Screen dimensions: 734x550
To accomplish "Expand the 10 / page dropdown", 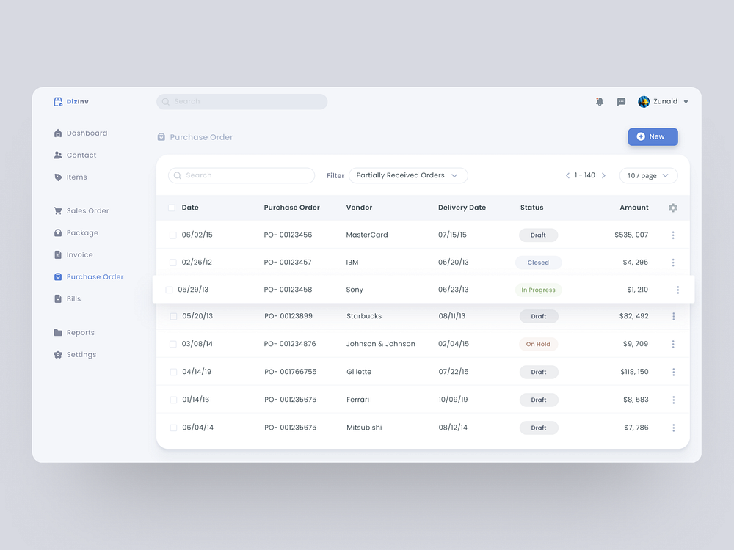I will click(x=648, y=175).
